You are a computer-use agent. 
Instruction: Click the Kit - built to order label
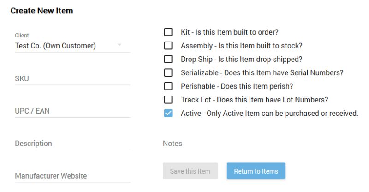point(230,32)
